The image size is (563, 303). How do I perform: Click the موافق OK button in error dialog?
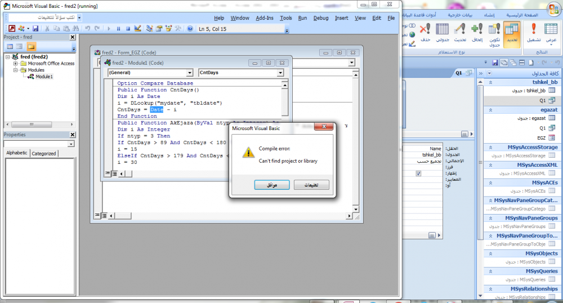point(271,185)
